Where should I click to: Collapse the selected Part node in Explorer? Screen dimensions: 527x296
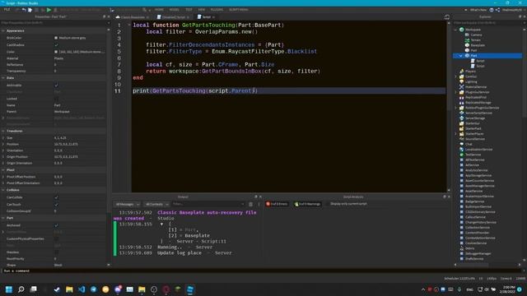point(461,56)
